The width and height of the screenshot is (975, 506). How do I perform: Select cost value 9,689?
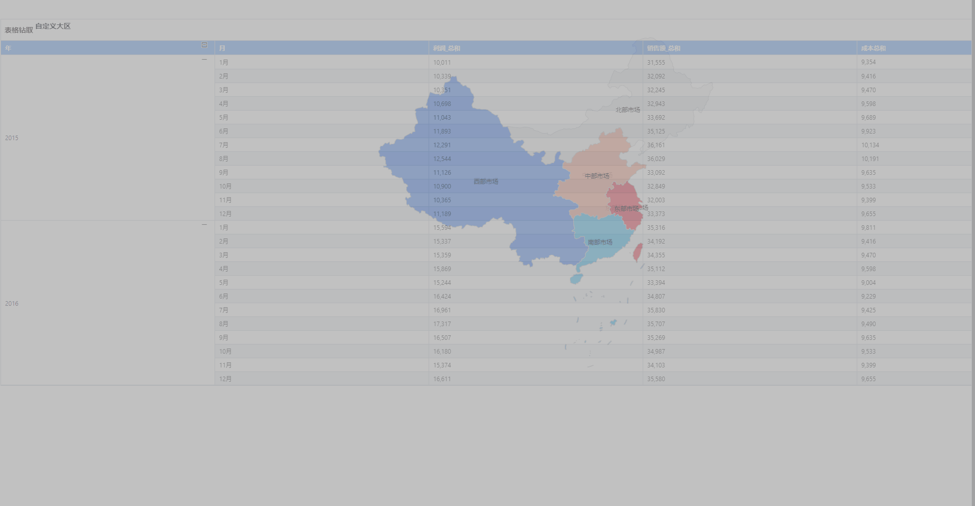coord(868,118)
